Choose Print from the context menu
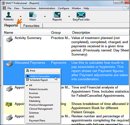 point(43,71)
